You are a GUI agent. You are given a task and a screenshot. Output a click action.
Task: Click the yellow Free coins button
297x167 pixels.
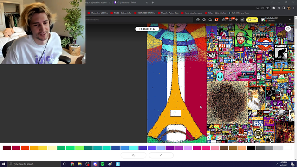click(x=252, y=19)
